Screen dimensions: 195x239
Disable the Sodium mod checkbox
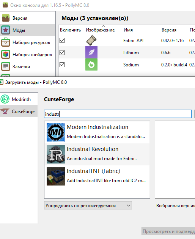[x=62, y=65]
